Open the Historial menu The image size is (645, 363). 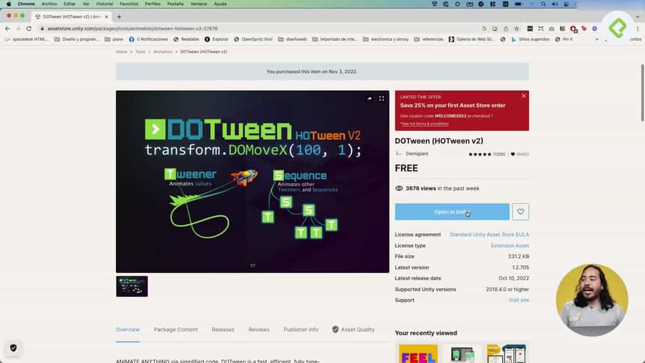pyautogui.click(x=105, y=4)
